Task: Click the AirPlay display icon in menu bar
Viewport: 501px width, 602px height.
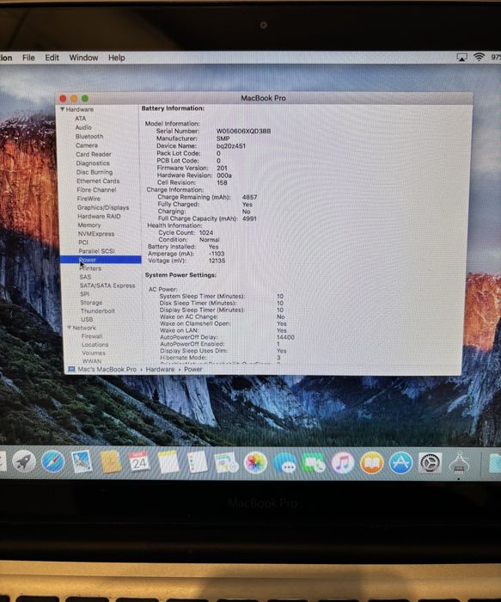Action: (x=461, y=58)
